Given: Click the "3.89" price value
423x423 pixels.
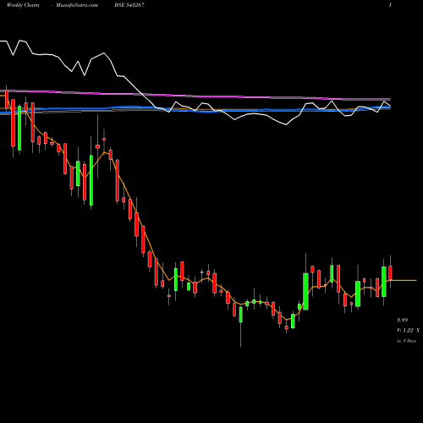Looking at the screenshot, I should pos(402,320).
